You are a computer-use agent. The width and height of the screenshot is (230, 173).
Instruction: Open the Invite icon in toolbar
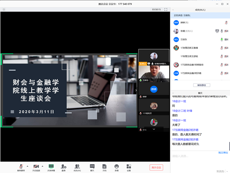(64, 166)
